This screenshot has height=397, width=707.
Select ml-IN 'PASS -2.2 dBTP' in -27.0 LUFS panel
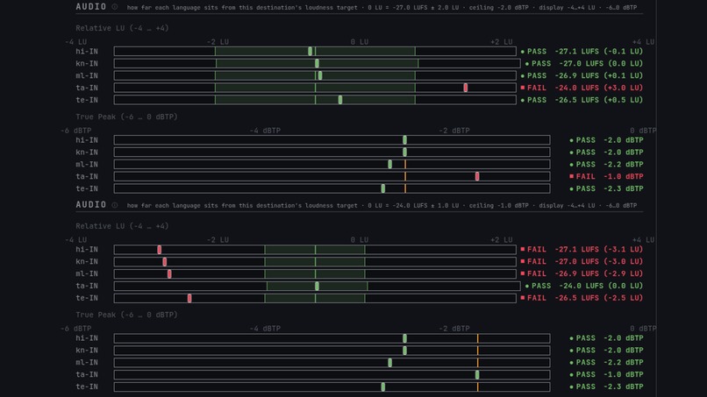[606, 165]
